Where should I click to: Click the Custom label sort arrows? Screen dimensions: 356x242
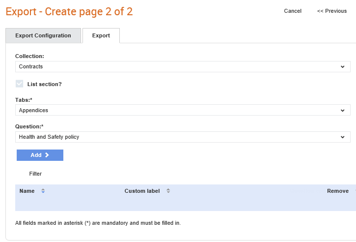168,191
